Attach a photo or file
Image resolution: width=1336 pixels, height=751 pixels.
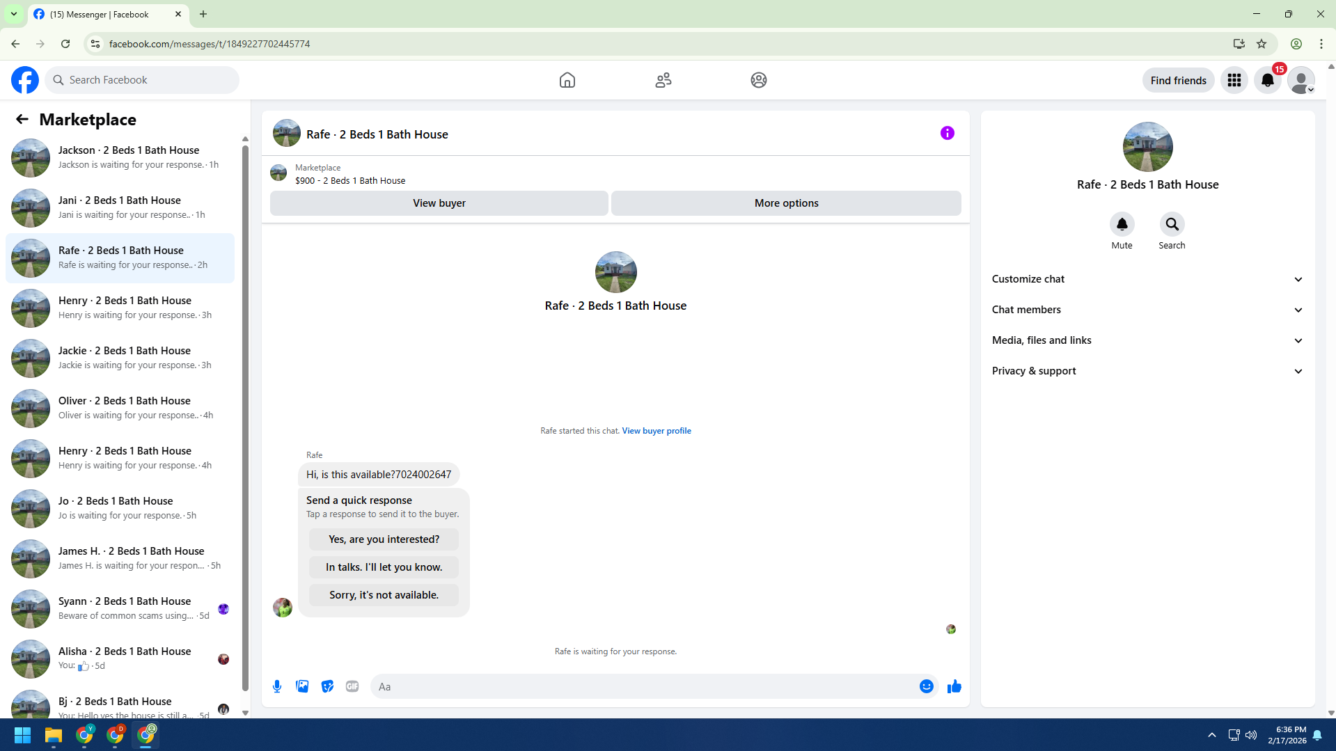coord(302,686)
